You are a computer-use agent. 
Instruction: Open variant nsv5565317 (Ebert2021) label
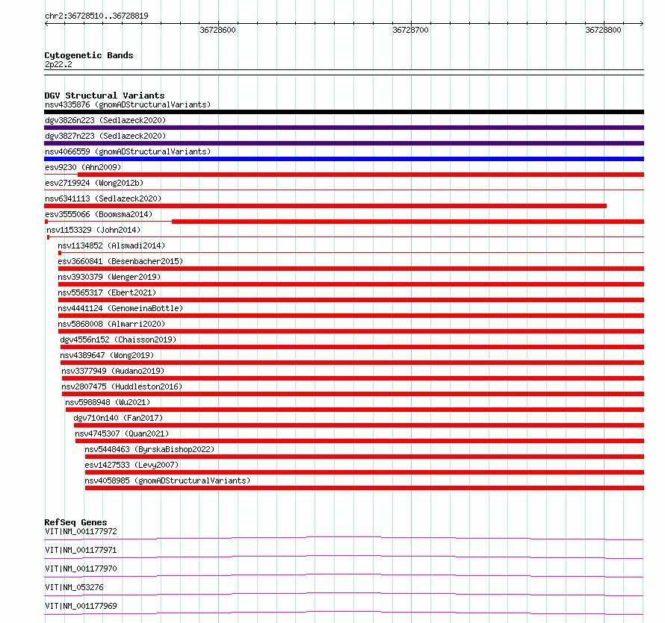tap(107, 292)
